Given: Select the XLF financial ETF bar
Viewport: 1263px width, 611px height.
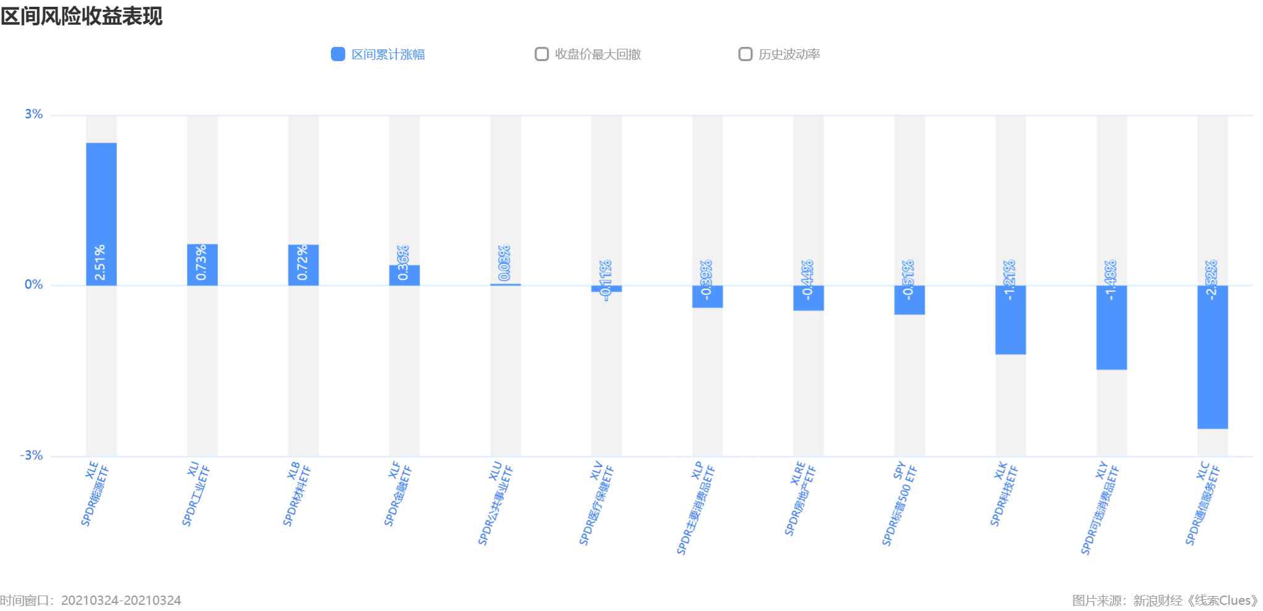Looking at the screenshot, I should tap(404, 275).
